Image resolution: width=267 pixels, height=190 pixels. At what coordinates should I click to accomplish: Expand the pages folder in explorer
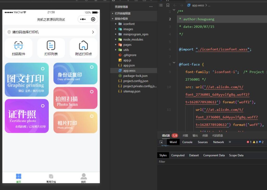[127, 45]
